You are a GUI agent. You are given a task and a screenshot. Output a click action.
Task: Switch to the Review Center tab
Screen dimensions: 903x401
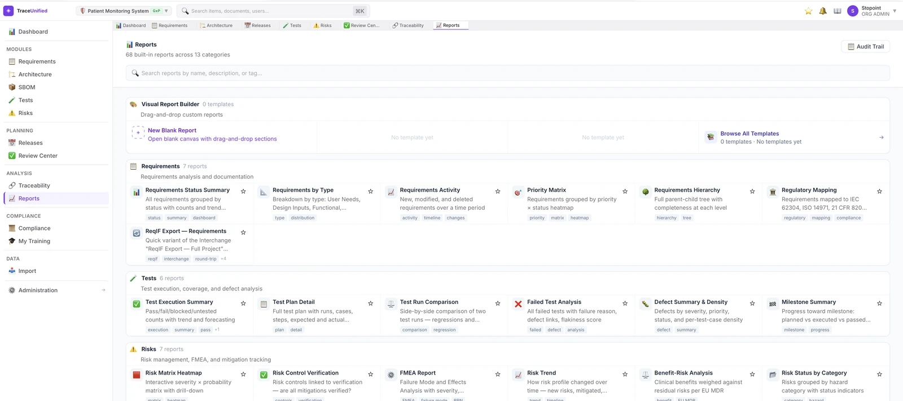[362, 25]
